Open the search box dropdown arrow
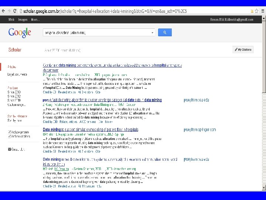Viewport: 266px width, 200px height. [152, 33]
